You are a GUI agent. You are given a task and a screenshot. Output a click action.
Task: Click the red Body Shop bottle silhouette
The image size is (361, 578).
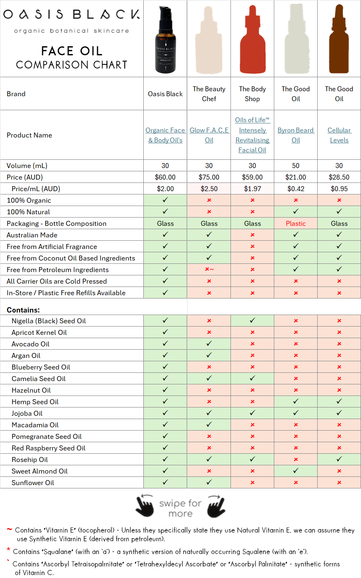[x=252, y=39]
